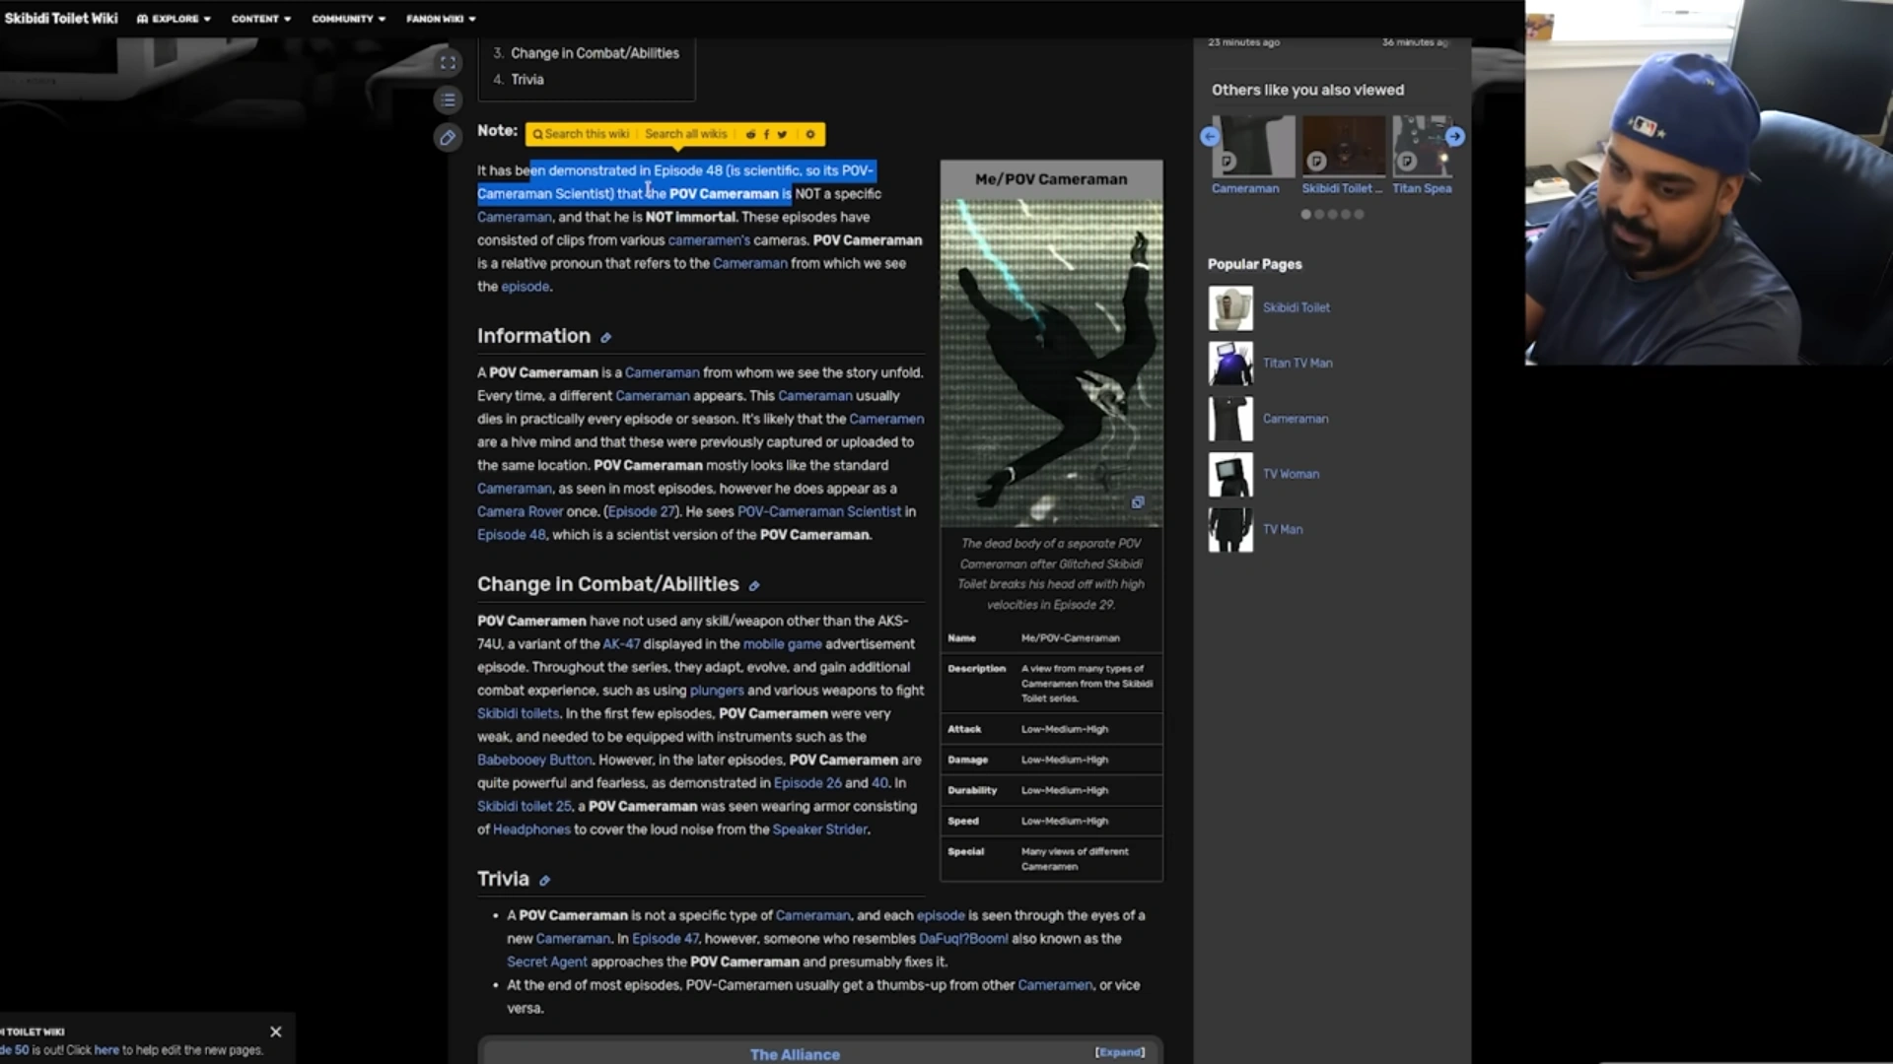Share selection via Facebook icon
The width and height of the screenshot is (1893, 1064).
(766, 134)
